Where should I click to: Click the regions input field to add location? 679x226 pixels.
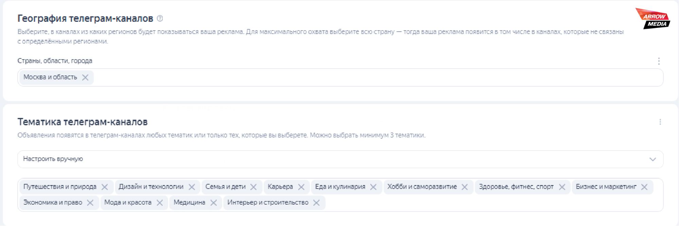click(x=374, y=77)
